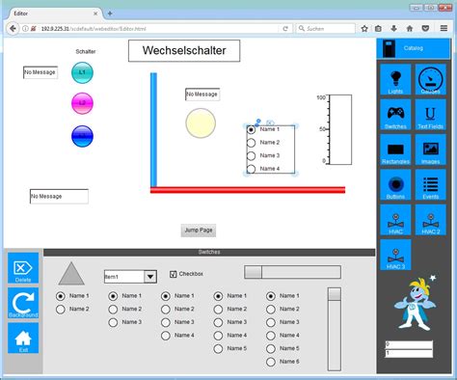This screenshot has width=457, height=380.
Task: Close the Editor browser tab
Action: (x=95, y=14)
